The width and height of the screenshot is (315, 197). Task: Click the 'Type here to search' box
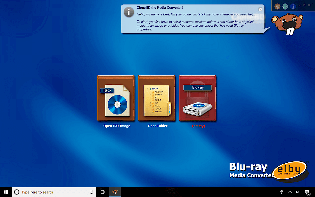tap(54, 192)
